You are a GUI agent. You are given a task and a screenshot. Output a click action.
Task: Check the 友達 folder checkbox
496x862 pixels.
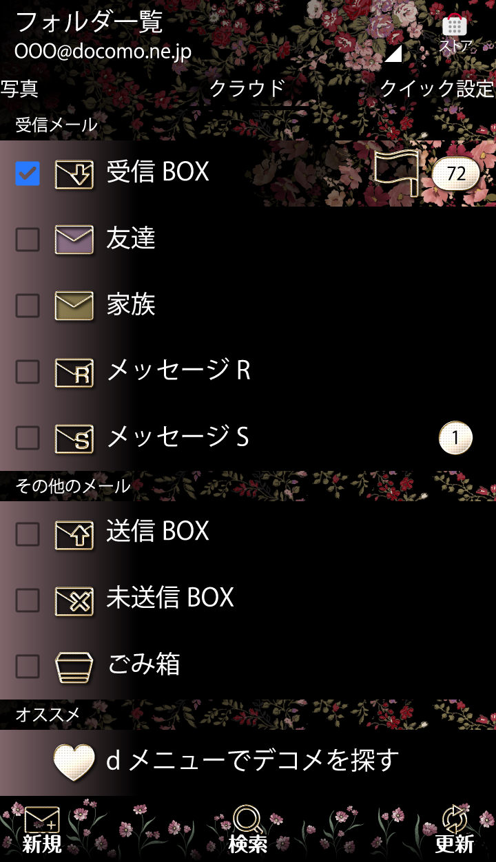coord(28,240)
